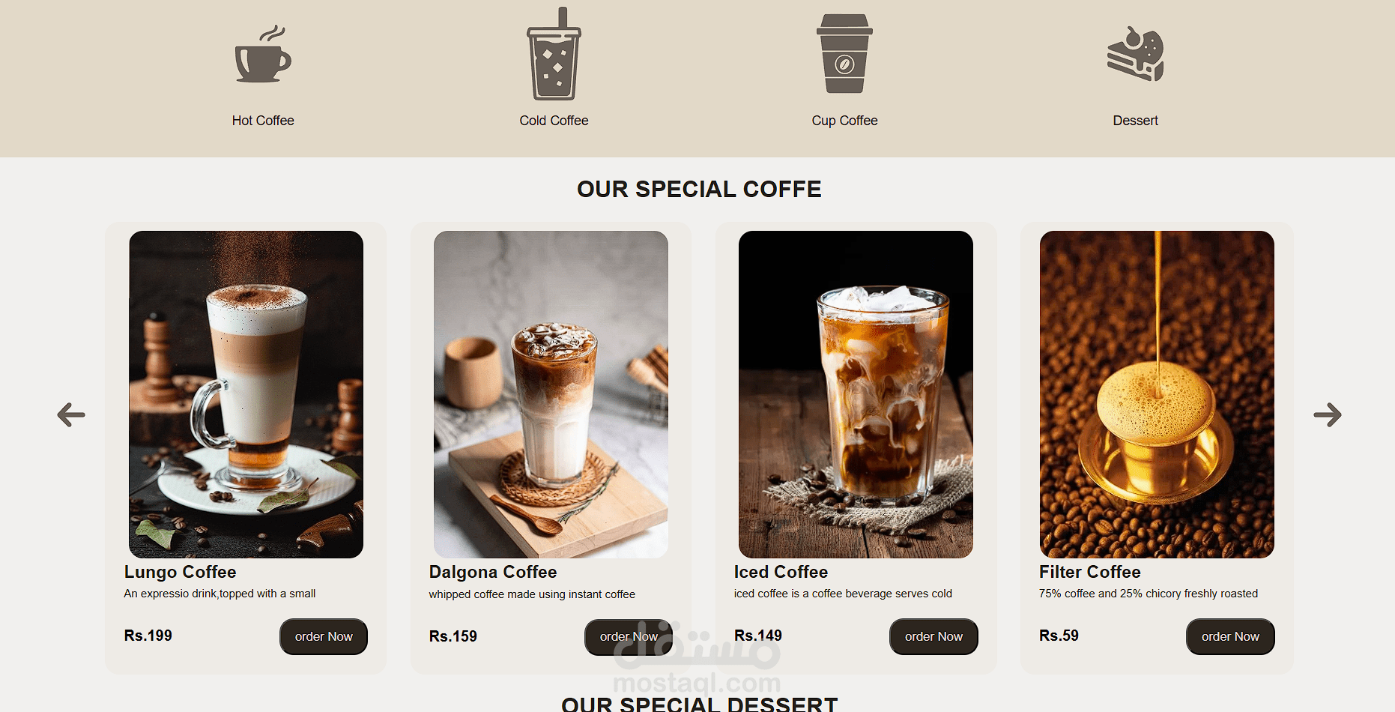Image resolution: width=1395 pixels, height=712 pixels.
Task: Open the Hot Coffee category label
Action: (263, 121)
